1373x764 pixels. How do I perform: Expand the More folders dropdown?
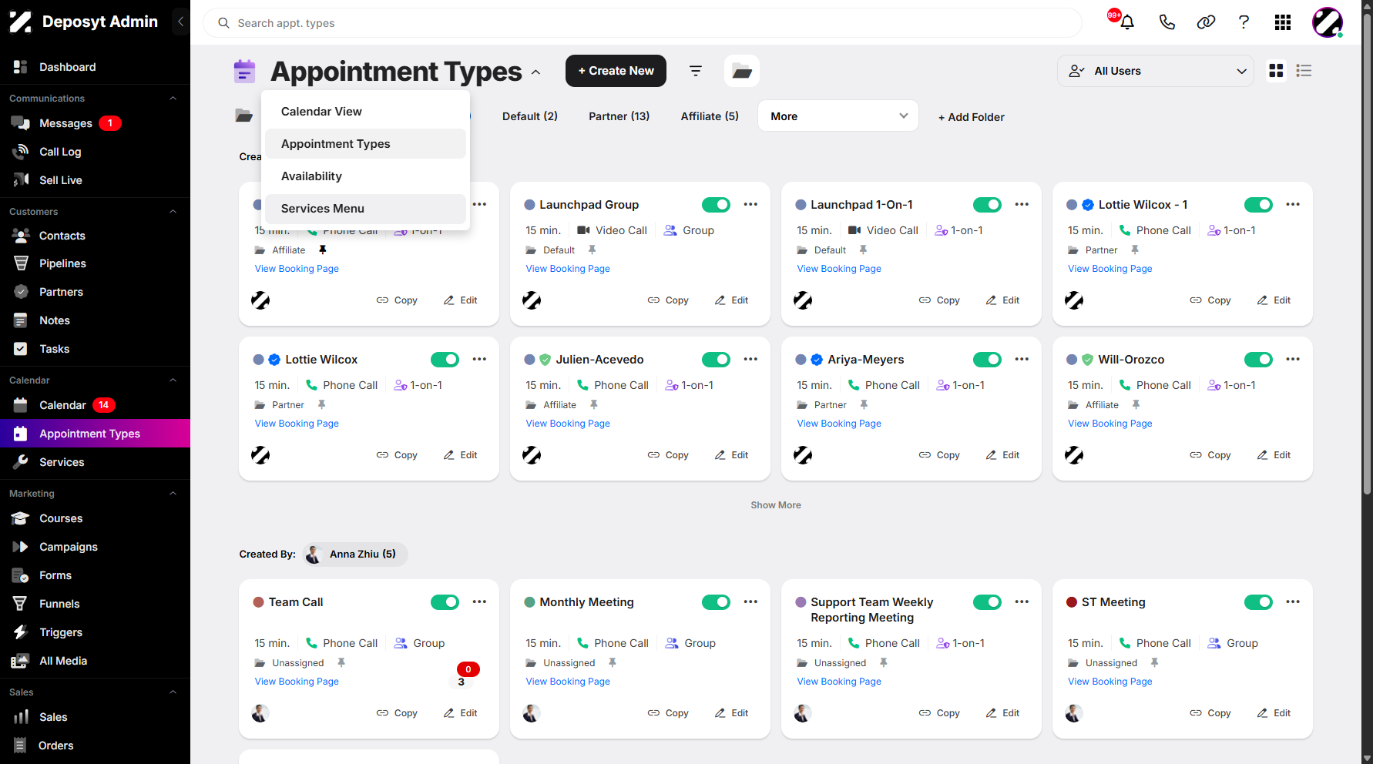point(838,116)
